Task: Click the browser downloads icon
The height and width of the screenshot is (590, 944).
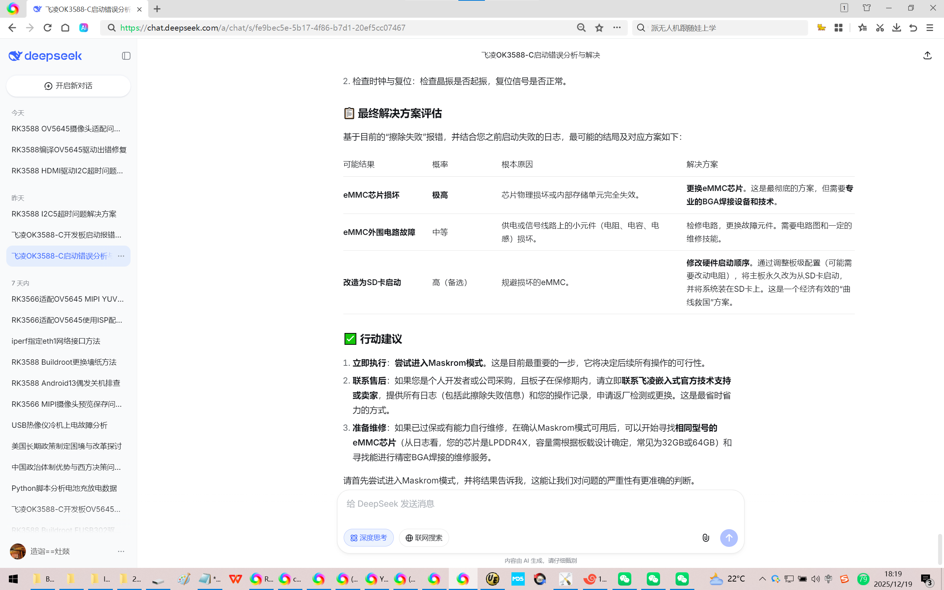Action: point(896,28)
